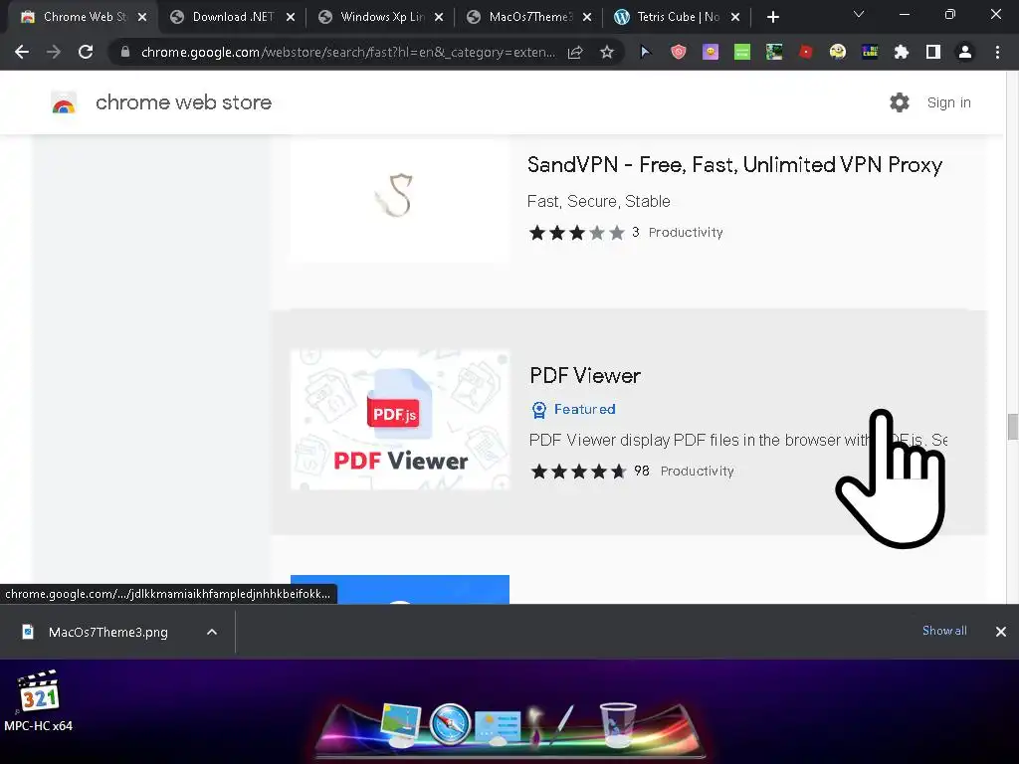This screenshot has height=764, width=1019.
Task: Expand the MacOs7Theme3.png download options chevron
Action: click(212, 632)
